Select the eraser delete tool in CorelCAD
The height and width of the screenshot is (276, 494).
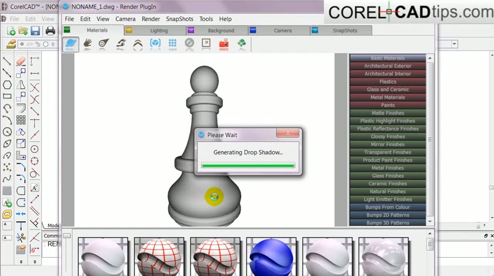click(21, 61)
